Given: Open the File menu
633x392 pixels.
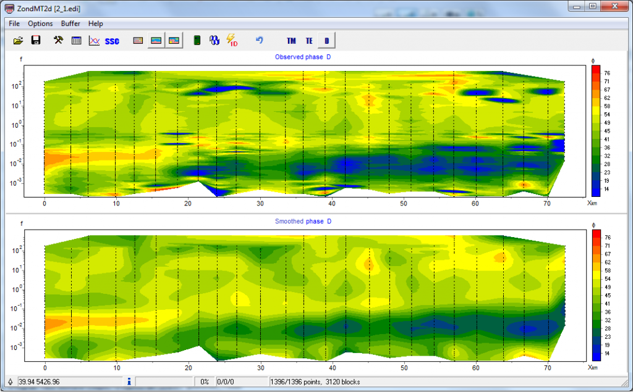Looking at the screenshot, I should click(x=14, y=23).
